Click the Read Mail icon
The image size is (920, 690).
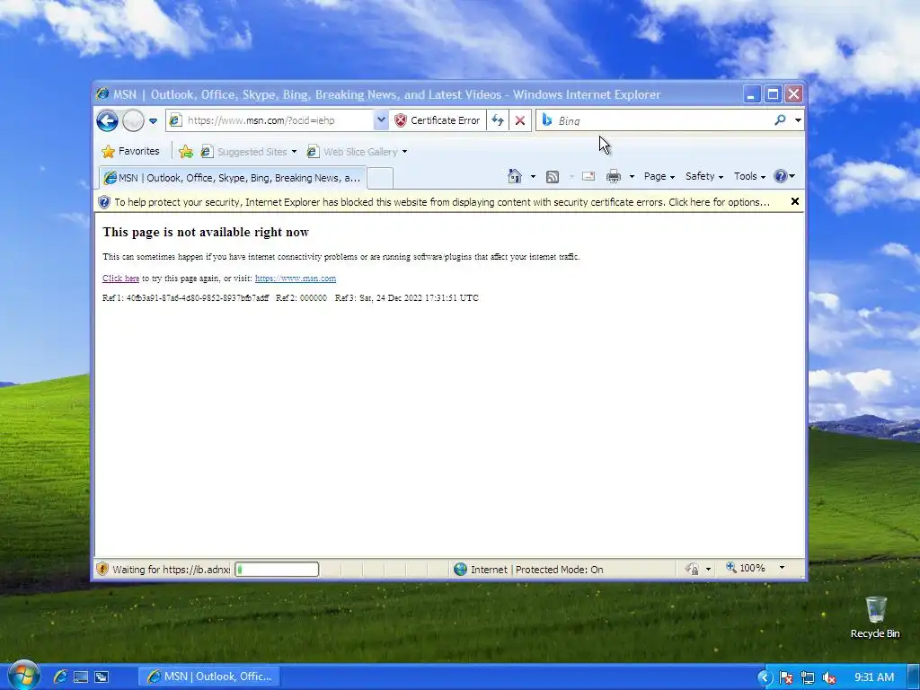(x=588, y=176)
